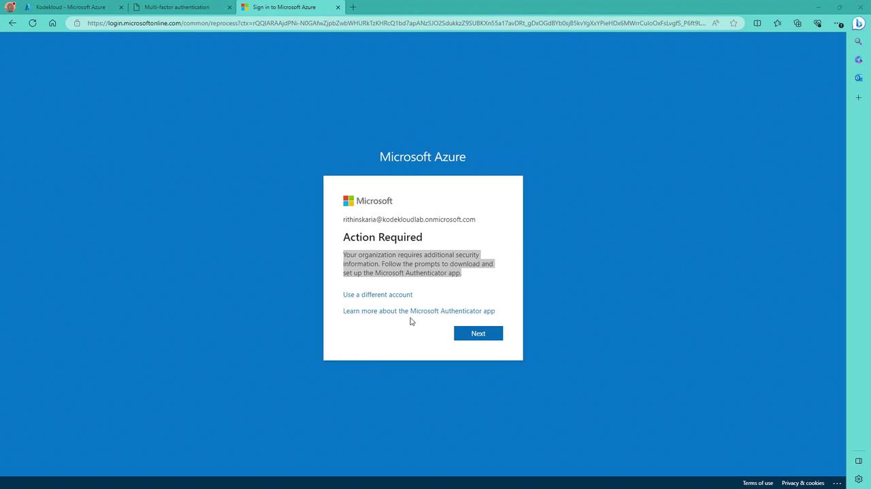The height and width of the screenshot is (489, 871).
Task: Click the rithinskaria@kodekloudlab.onmicrosoft.com account text
Action: tap(409, 219)
